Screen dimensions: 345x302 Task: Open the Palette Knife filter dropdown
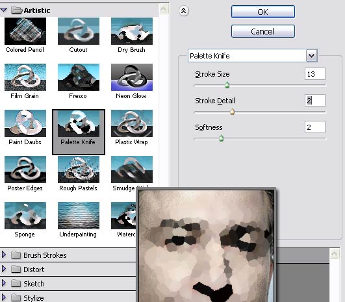pyautogui.click(x=312, y=56)
